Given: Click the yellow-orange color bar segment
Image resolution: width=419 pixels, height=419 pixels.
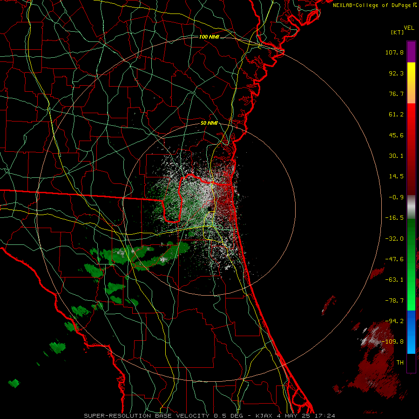Looking at the screenshot, I should [411, 83].
